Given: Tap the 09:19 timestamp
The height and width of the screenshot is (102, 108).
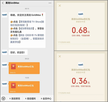Looking at the screenshot, I should click(x=27, y=9).
